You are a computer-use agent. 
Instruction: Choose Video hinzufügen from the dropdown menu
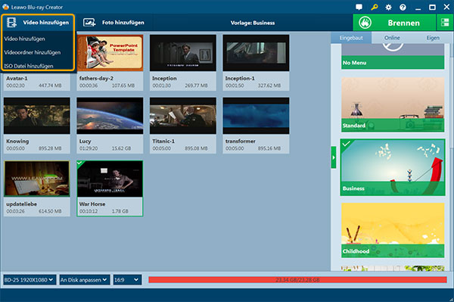tap(25, 39)
